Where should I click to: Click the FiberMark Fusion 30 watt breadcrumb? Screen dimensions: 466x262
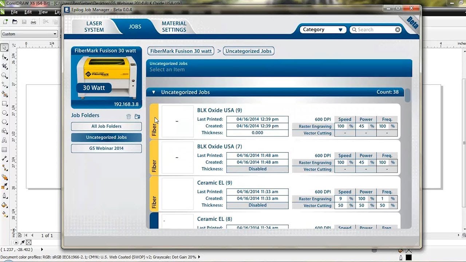[x=181, y=51]
